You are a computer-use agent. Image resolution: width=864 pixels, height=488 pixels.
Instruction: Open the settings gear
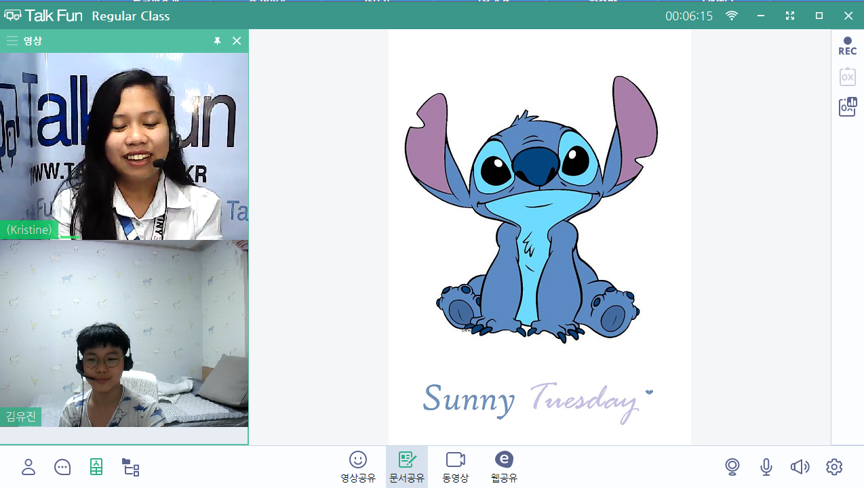[x=834, y=467]
